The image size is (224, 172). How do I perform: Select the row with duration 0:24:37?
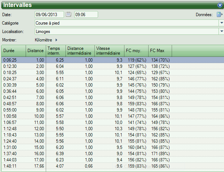point(113,79)
